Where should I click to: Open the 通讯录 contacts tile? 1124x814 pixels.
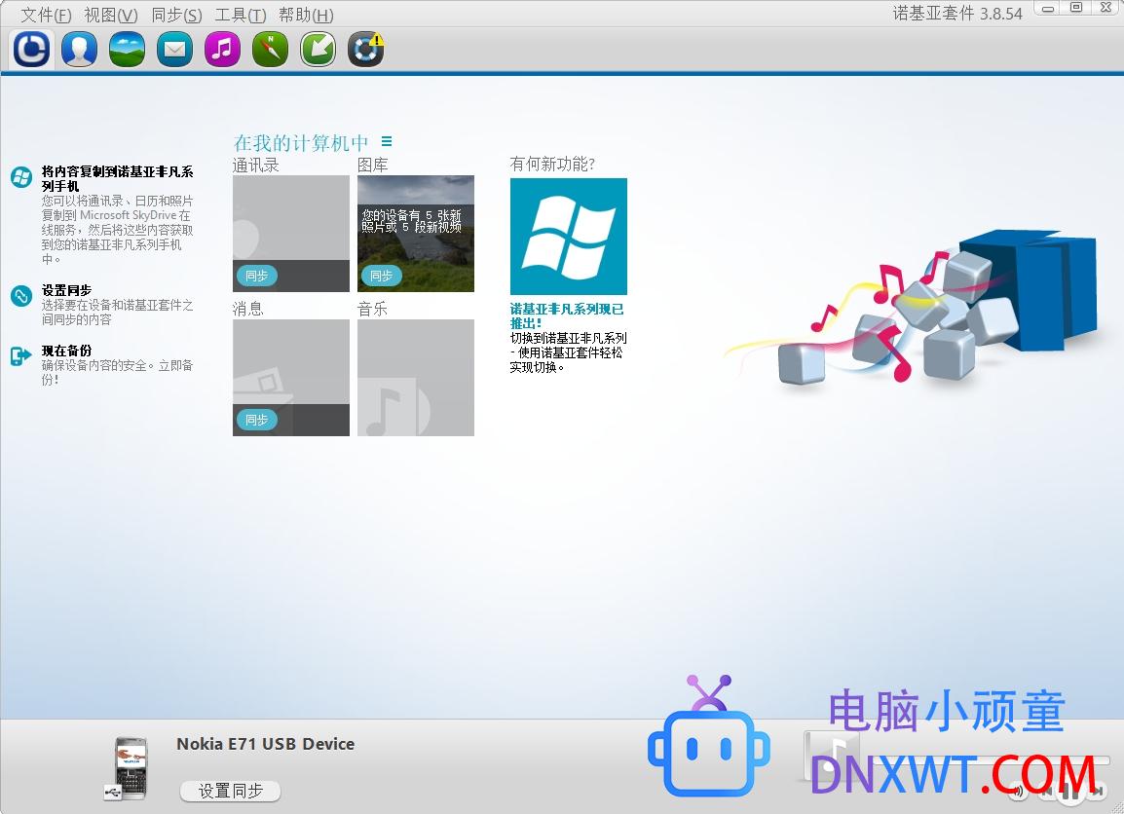[291, 234]
